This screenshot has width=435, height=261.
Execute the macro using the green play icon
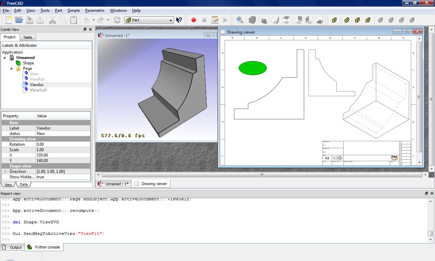click(225, 20)
